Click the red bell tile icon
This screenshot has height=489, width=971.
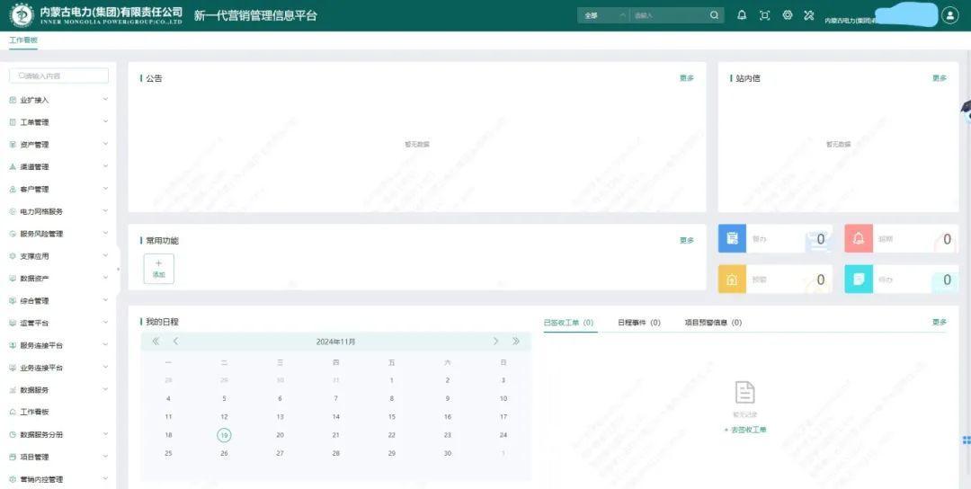[x=859, y=238]
